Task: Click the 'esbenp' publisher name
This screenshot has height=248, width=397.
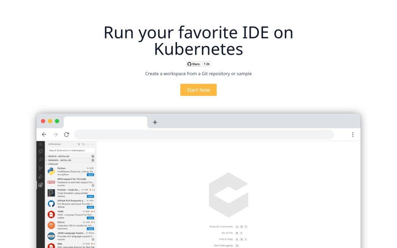Action: (61, 196)
